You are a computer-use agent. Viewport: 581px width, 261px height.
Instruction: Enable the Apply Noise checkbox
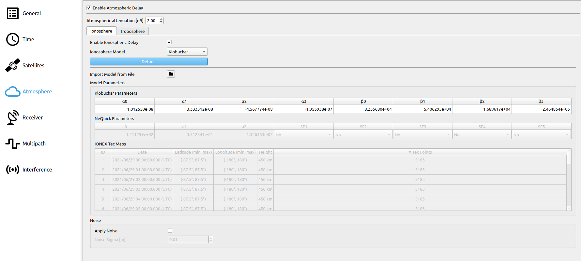tap(170, 230)
